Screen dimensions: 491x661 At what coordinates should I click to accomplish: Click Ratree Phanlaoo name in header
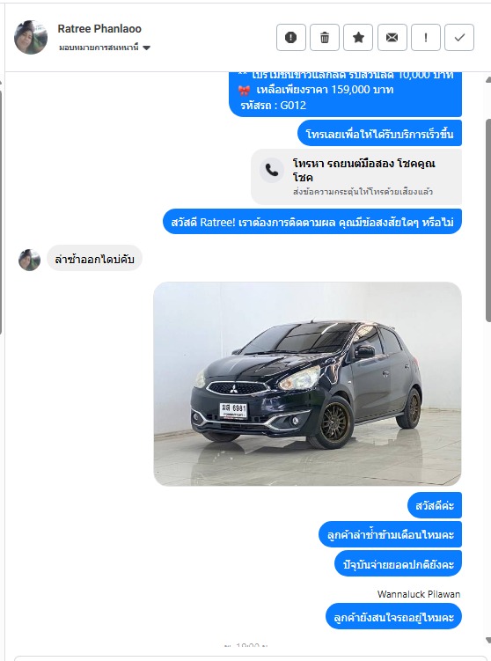tap(99, 29)
